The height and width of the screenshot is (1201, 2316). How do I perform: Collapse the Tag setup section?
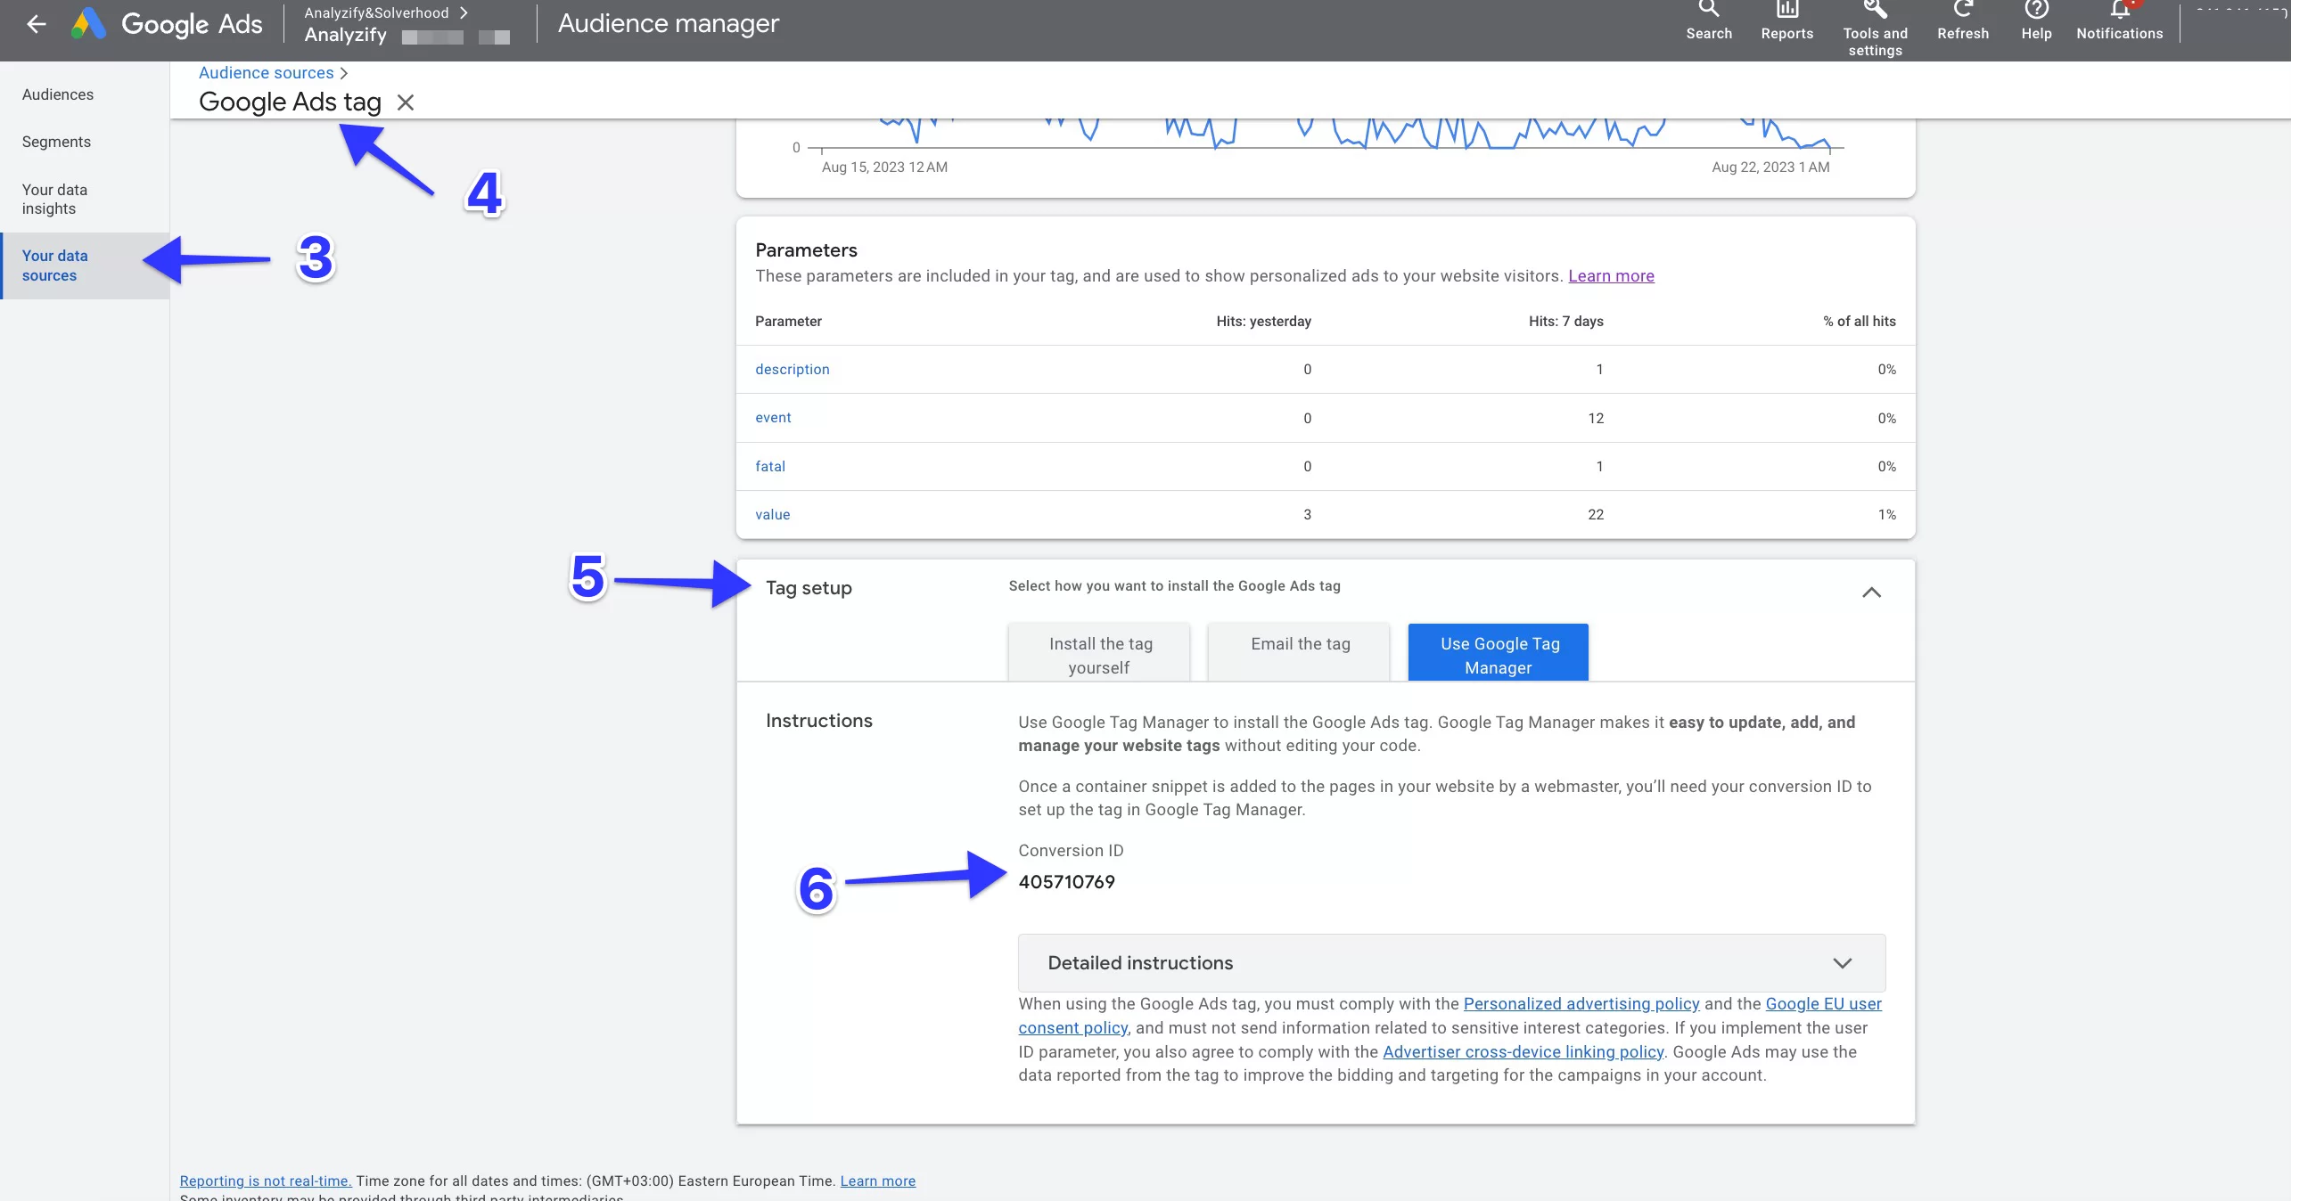point(1871,592)
